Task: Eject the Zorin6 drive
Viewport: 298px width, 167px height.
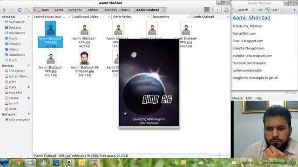Action: pos(28,98)
